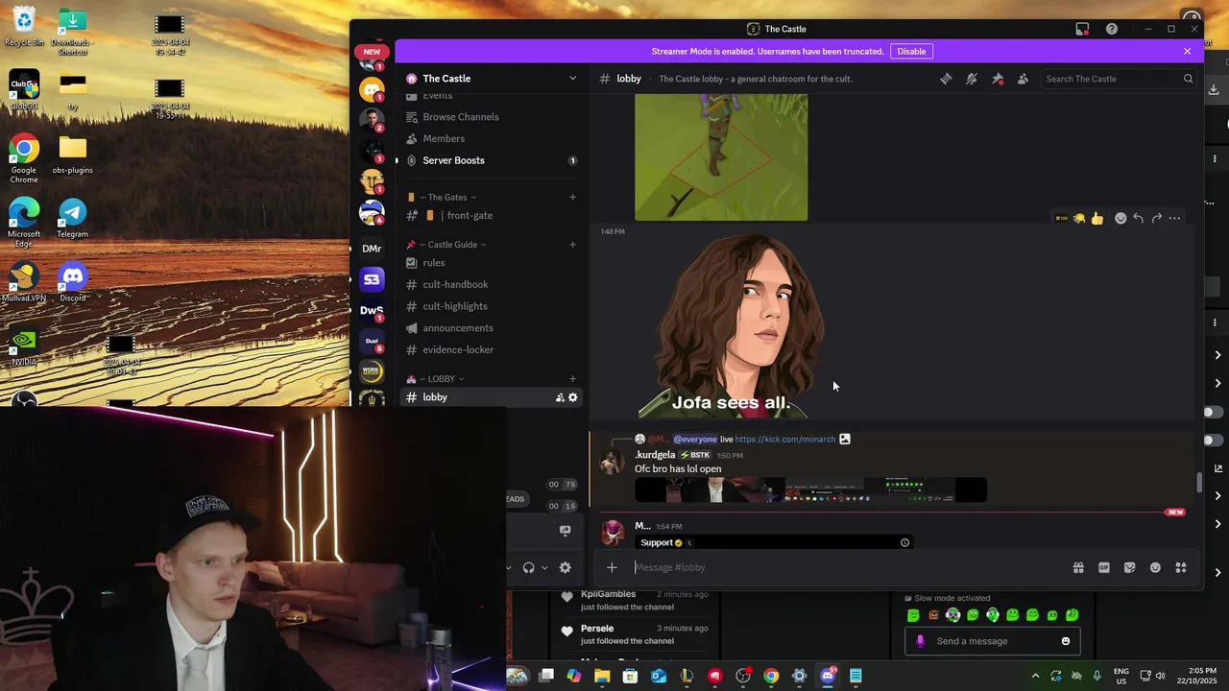The height and width of the screenshot is (691, 1229).
Task: Open DMr server in the server list
Action: point(372,249)
